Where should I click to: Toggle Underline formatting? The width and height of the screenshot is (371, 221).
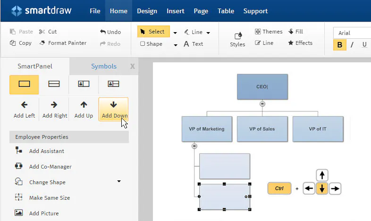pyautogui.click(x=364, y=45)
